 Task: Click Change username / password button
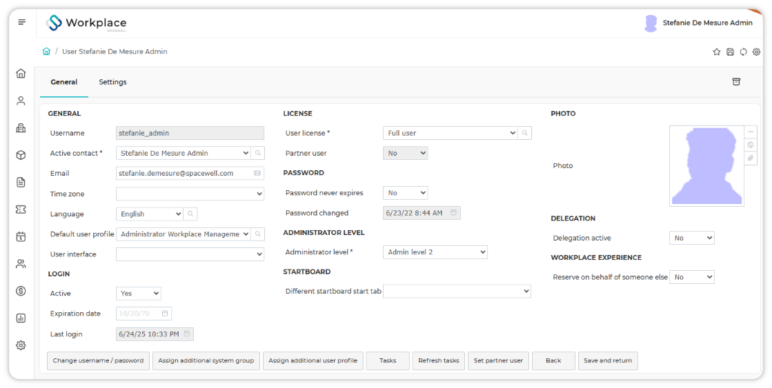pyautogui.click(x=98, y=360)
